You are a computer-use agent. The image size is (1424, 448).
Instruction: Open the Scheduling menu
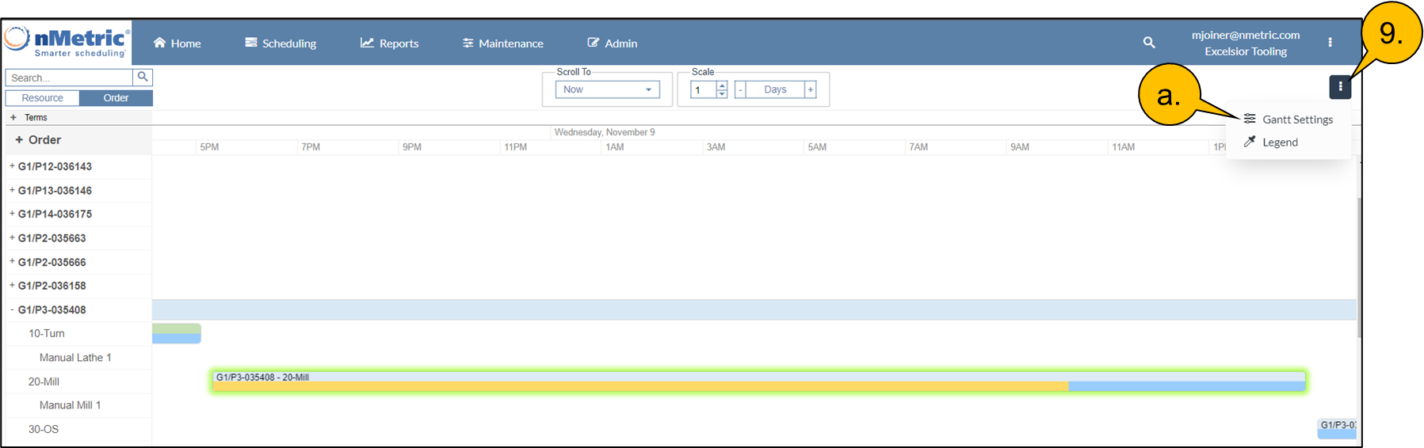tap(281, 43)
